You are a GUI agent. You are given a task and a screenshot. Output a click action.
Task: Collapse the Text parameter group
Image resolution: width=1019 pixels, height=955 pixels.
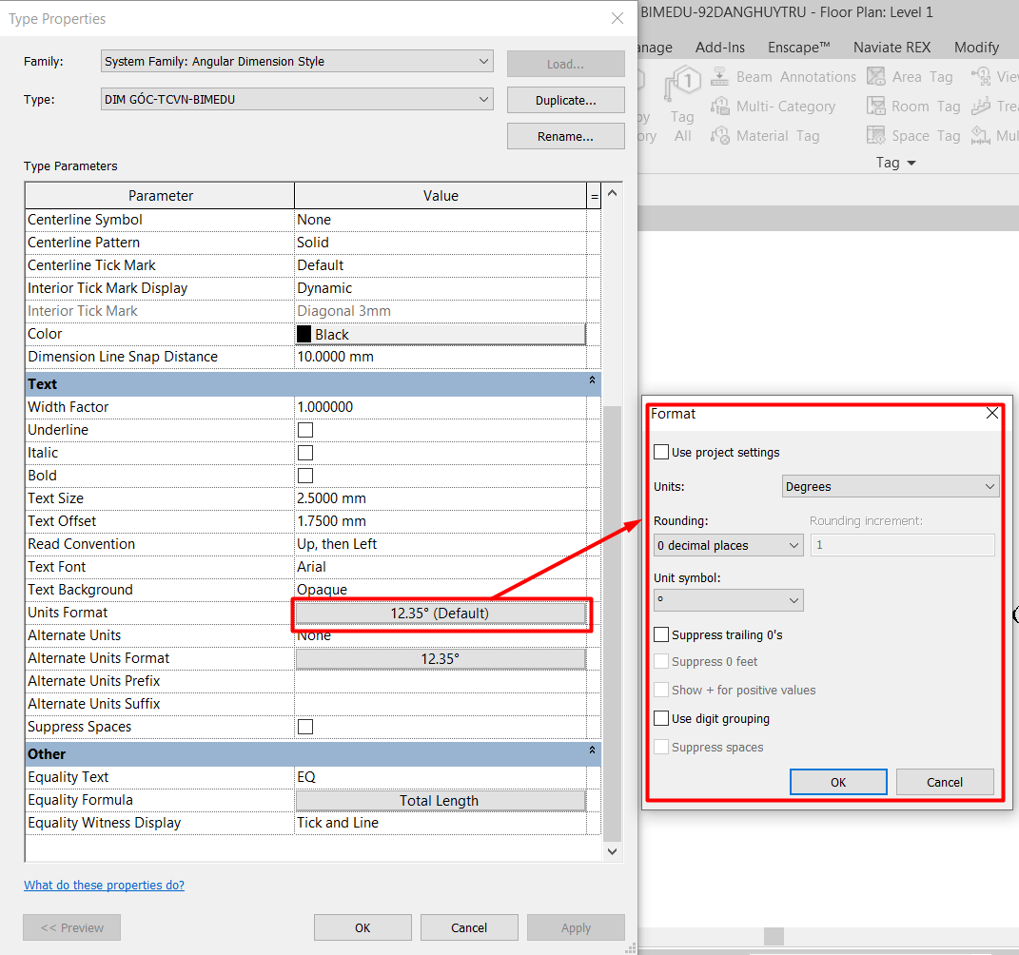point(593,380)
